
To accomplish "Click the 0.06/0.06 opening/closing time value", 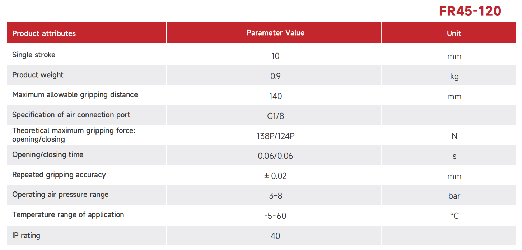I will 275,156.
